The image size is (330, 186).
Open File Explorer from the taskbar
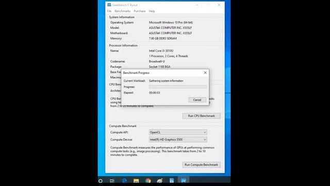pos(136,181)
